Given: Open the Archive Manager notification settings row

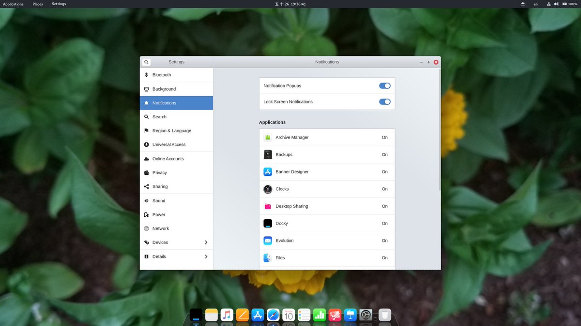Looking at the screenshot, I should 327,137.
